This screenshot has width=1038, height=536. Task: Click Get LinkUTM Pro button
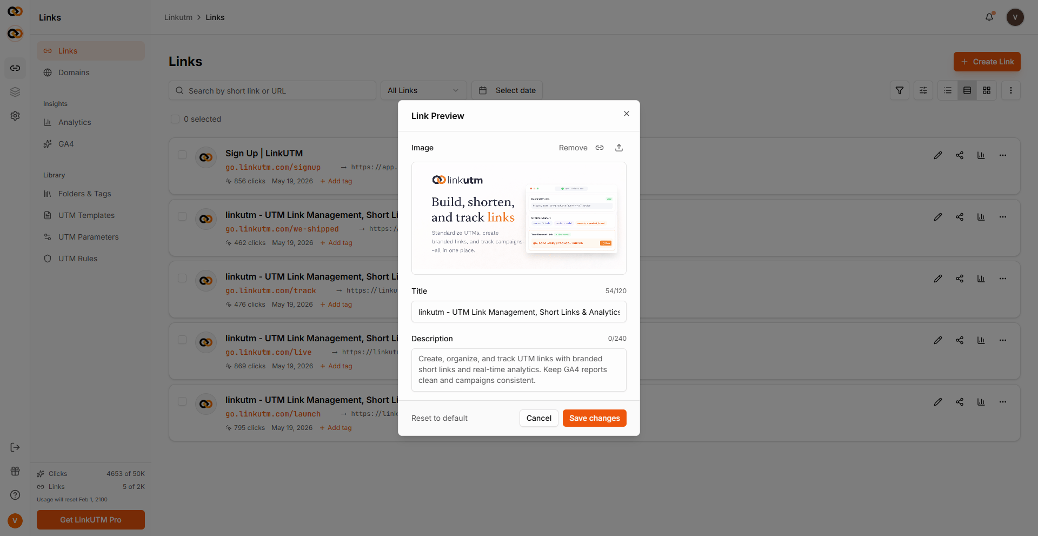coord(91,520)
